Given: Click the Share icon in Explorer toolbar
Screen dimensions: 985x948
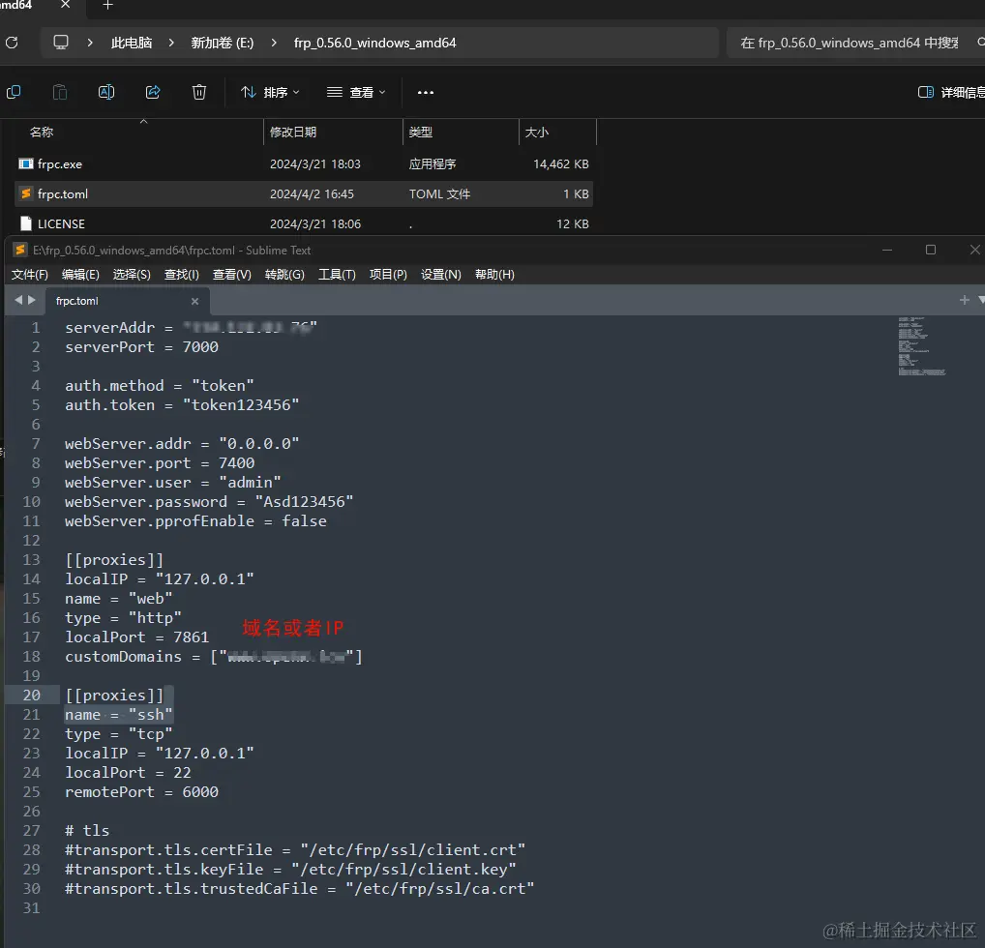Looking at the screenshot, I should point(153,92).
